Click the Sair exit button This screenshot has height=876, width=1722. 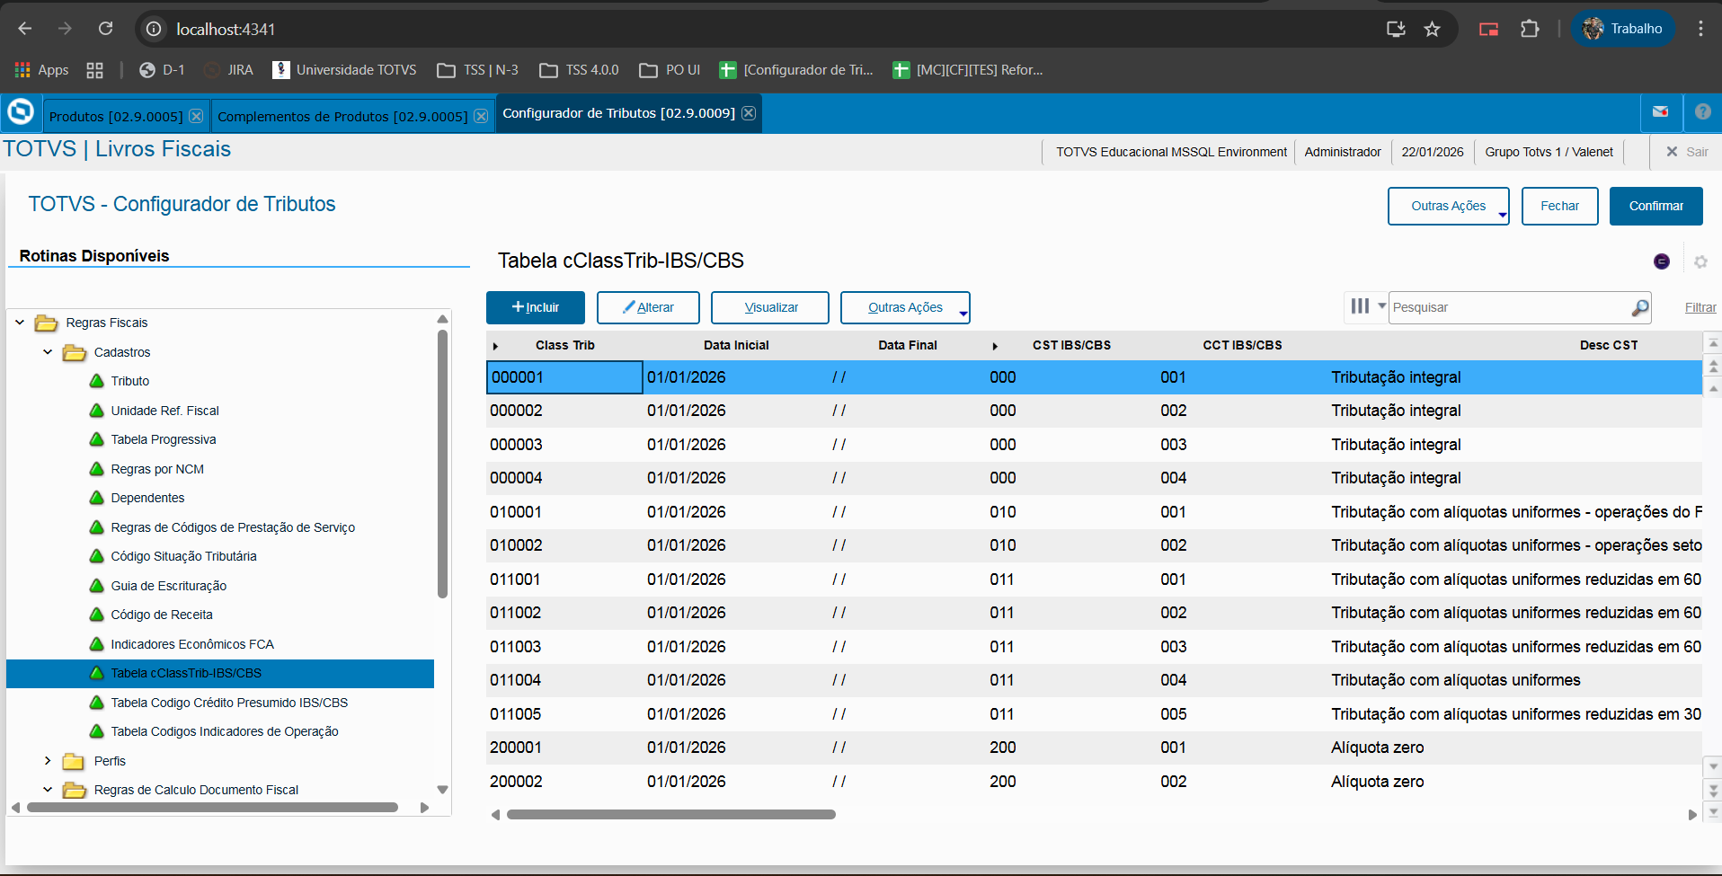[x=1687, y=152]
